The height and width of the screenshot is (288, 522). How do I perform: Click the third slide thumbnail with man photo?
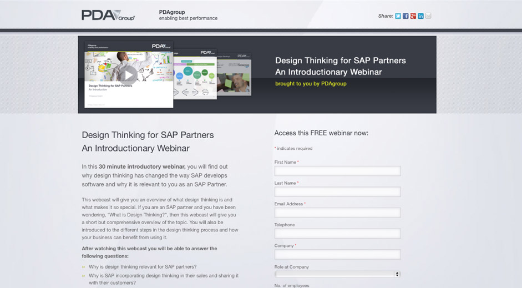tap(234, 74)
